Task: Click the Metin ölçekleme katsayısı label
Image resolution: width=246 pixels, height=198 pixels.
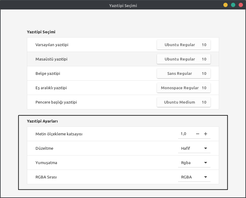Action: 59,134
